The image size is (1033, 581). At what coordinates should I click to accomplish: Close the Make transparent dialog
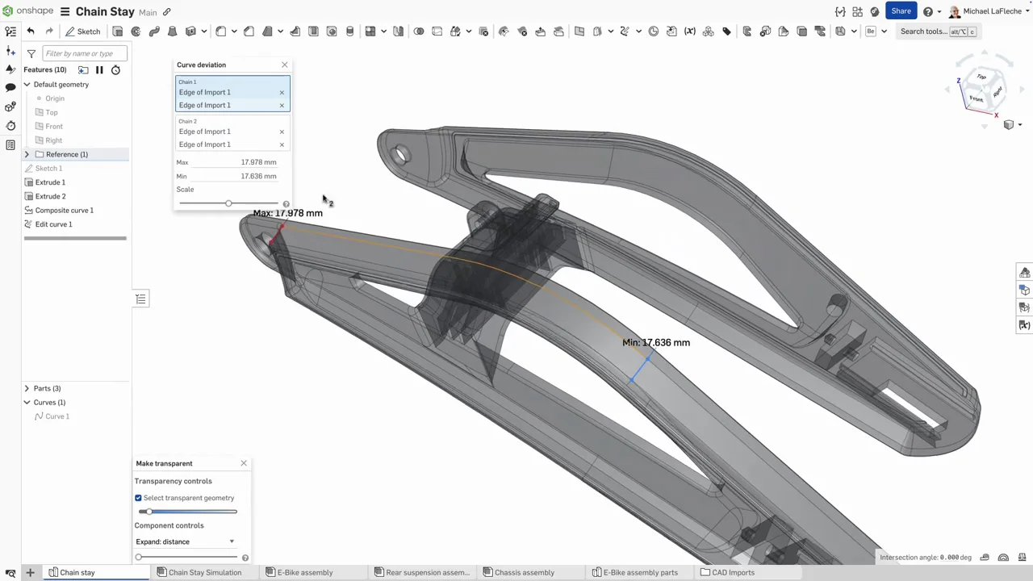click(x=244, y=463)
